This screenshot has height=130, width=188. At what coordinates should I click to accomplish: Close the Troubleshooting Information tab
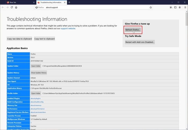(x=65, y=2)
